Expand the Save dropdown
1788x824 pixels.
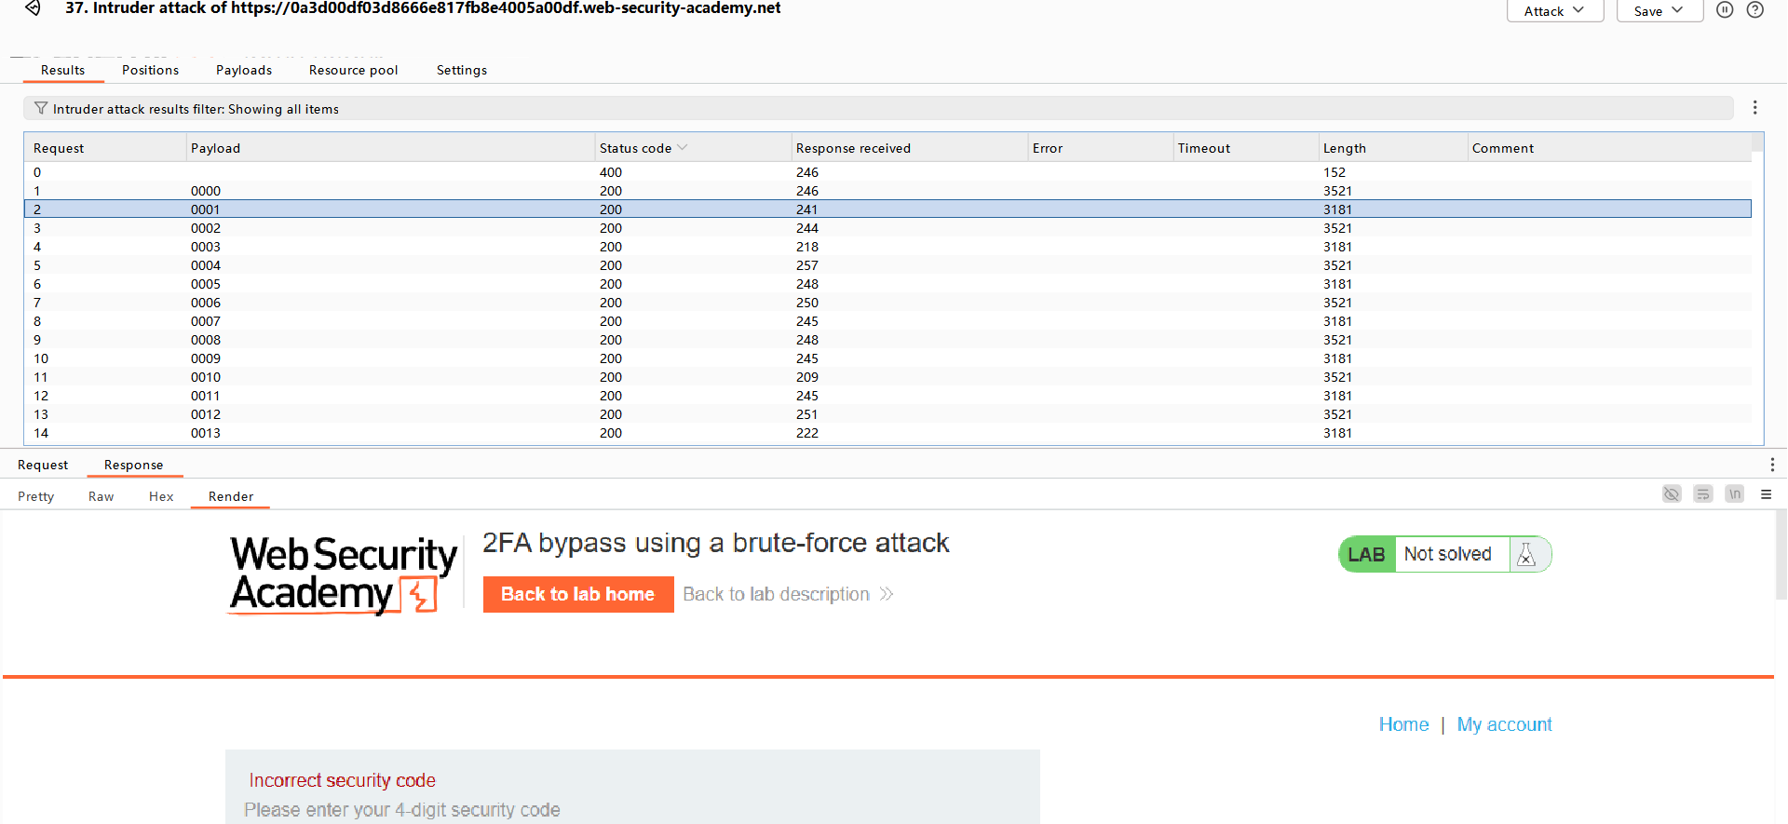1659,11
